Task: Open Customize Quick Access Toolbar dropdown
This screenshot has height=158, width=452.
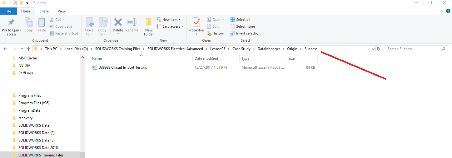Action: [27, 3]
